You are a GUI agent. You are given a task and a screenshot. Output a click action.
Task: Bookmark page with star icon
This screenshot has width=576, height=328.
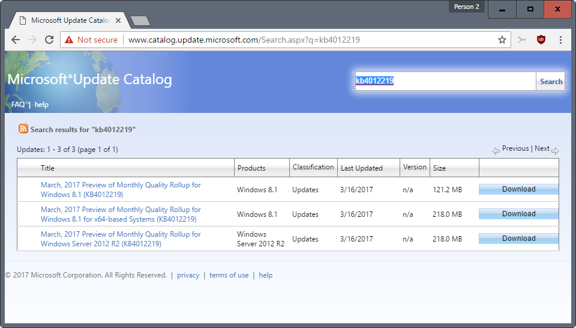[502, 40]
